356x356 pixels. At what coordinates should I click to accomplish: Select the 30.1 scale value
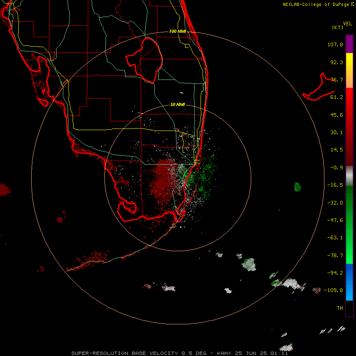pos(337,133)
